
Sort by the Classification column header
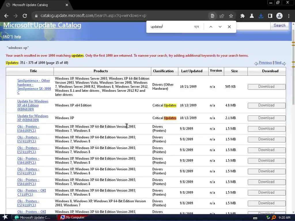(163, 71)
